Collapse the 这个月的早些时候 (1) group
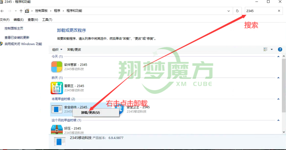This screenshot has width=286, height=150. tap(278, 120)
